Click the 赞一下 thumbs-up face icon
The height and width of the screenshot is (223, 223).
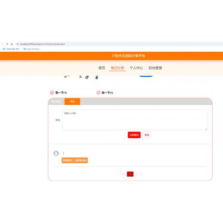(x=52, y=93)
